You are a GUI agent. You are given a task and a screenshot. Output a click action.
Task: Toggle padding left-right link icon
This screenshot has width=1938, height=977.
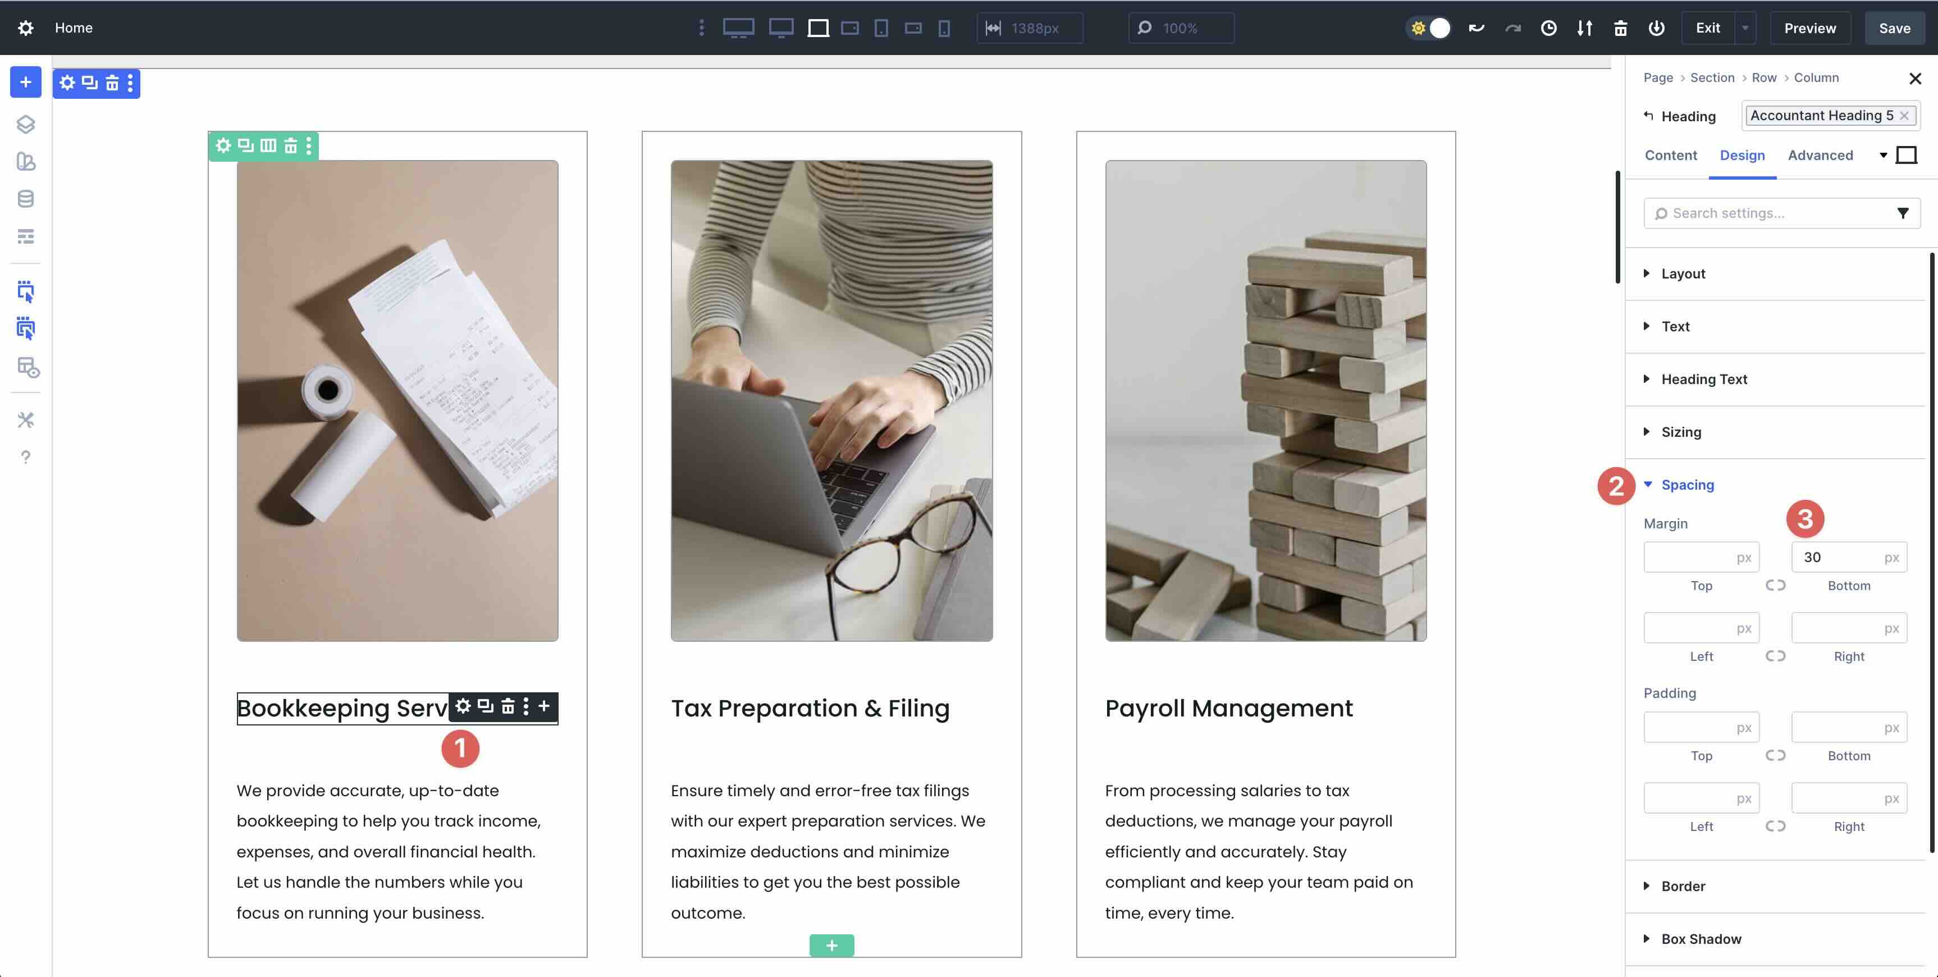[1775, 826]
